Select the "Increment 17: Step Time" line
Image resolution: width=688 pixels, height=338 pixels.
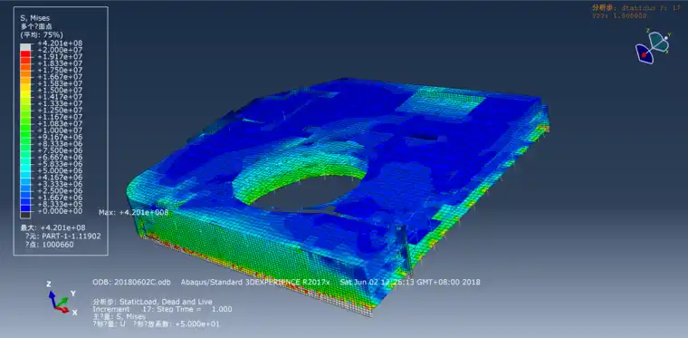(x=162, y=309)
